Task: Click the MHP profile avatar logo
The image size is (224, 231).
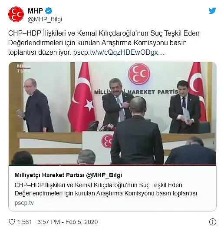Action: tap(16, 14)
